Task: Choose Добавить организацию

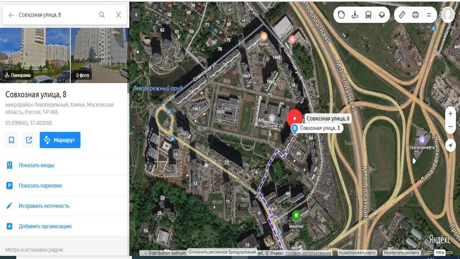Action: point(45,227)
